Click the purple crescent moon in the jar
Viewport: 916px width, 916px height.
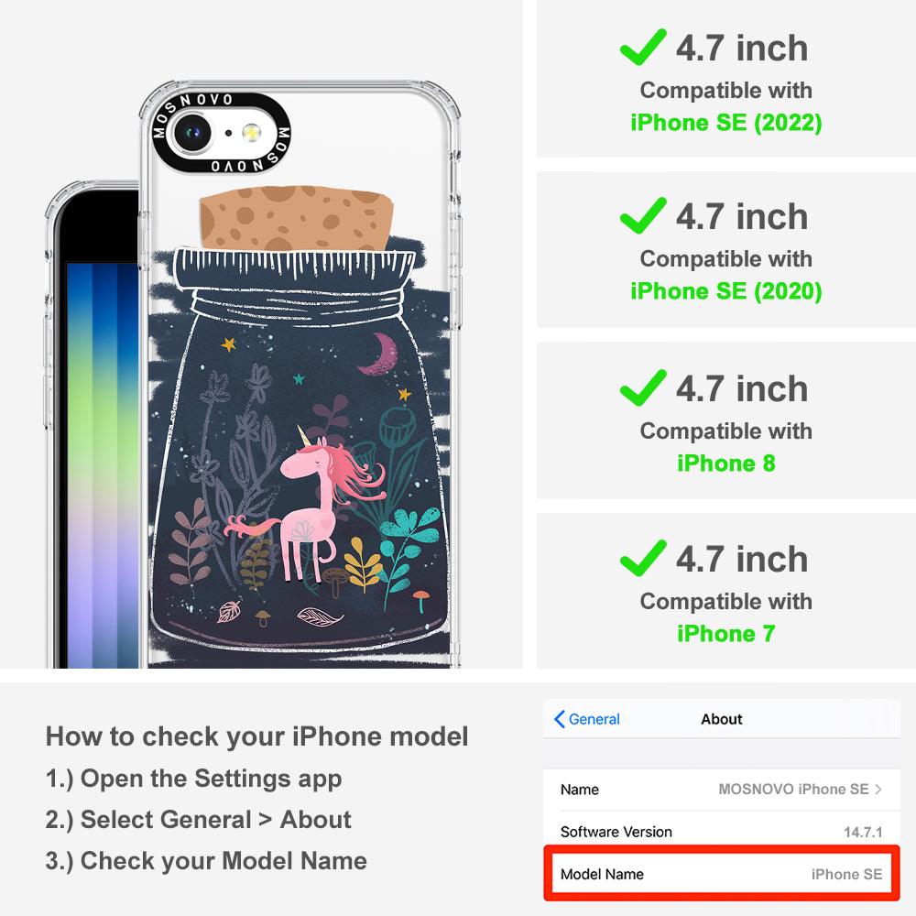click(378, 354)
